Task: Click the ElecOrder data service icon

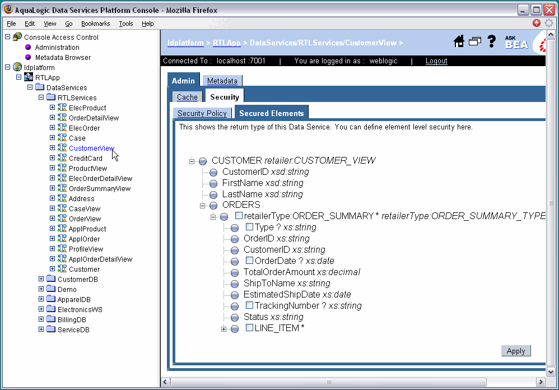Action: pos(62,127)
